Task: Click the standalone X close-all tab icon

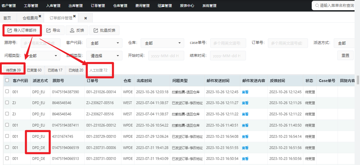Action: pos(86,18)
